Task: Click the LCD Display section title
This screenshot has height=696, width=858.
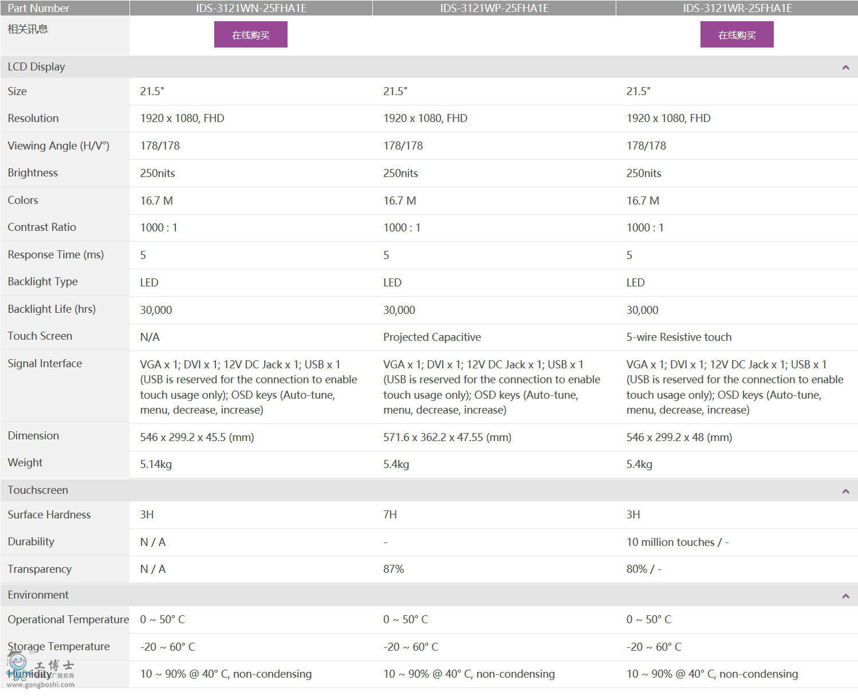Action: [36, 67]
